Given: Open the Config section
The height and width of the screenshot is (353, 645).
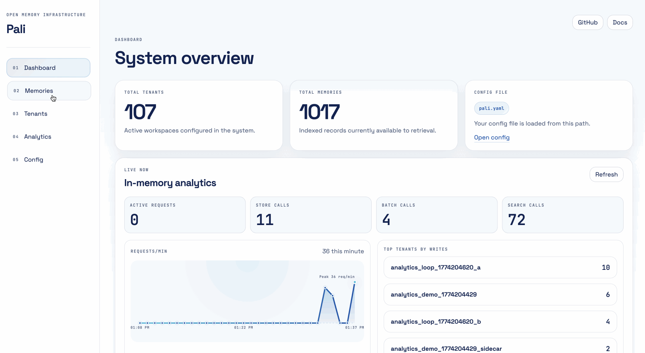Looking at the screenshot, I should tap(34, 160).
